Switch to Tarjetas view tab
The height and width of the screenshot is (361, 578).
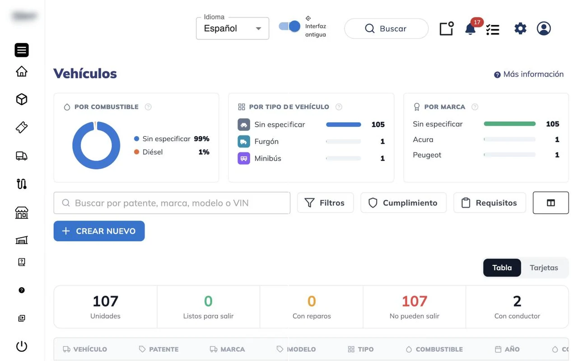544,268
